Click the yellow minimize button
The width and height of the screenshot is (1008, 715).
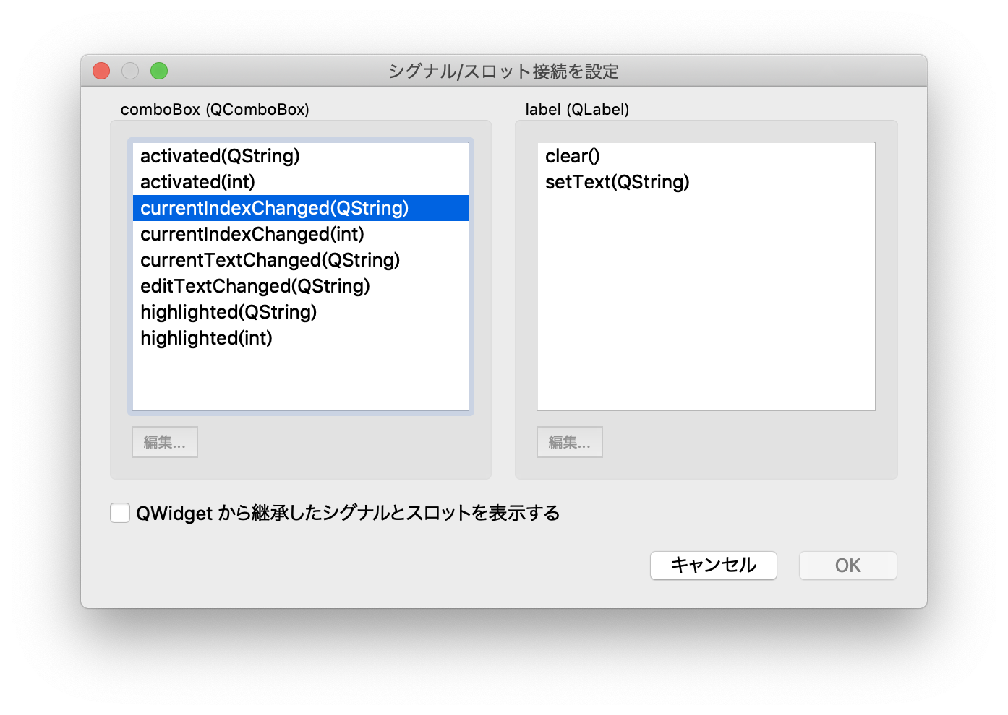[x=130, y=71]
